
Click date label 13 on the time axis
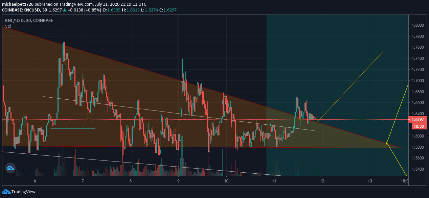tap(370, 181)
